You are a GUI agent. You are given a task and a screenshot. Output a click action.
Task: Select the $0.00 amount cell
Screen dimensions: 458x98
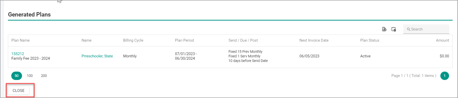point(444,56)
